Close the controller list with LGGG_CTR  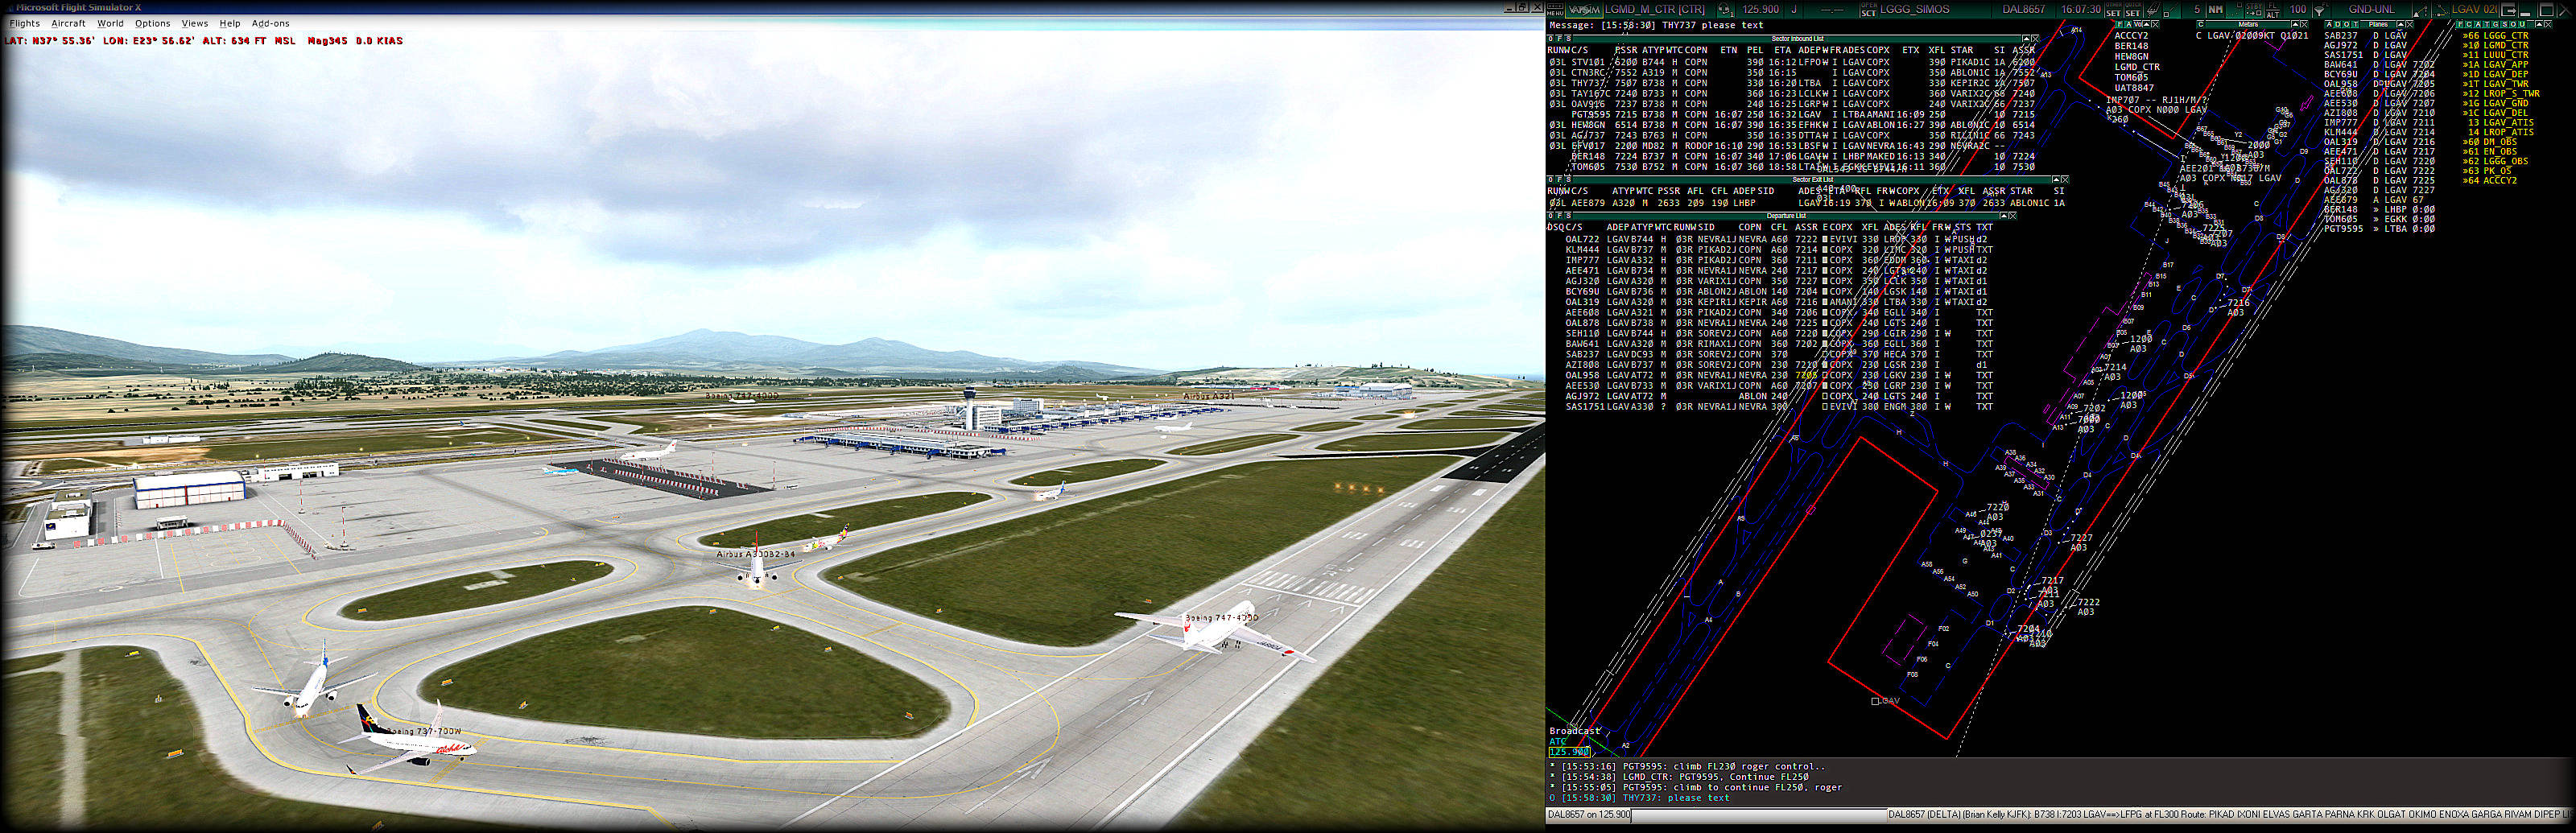click(2549, 24)
